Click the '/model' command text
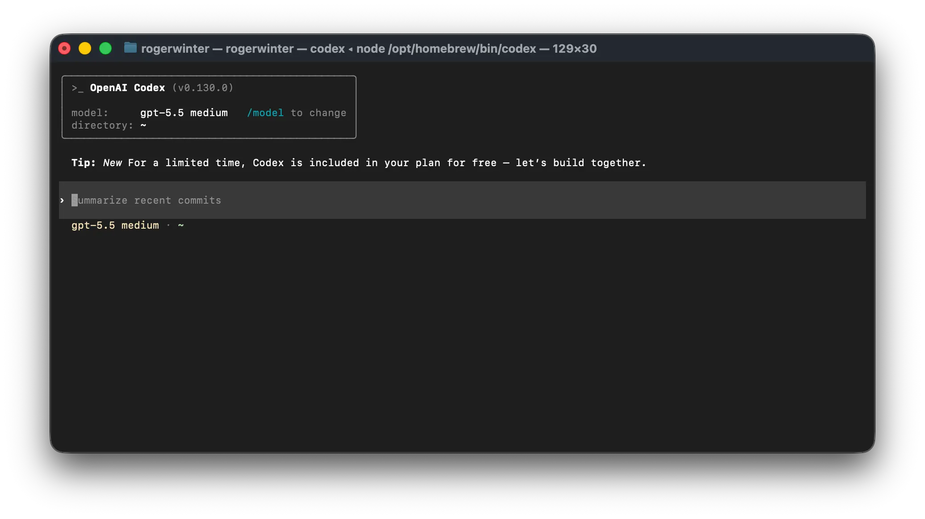Screen dimensions: 925x519 [265, 113]
